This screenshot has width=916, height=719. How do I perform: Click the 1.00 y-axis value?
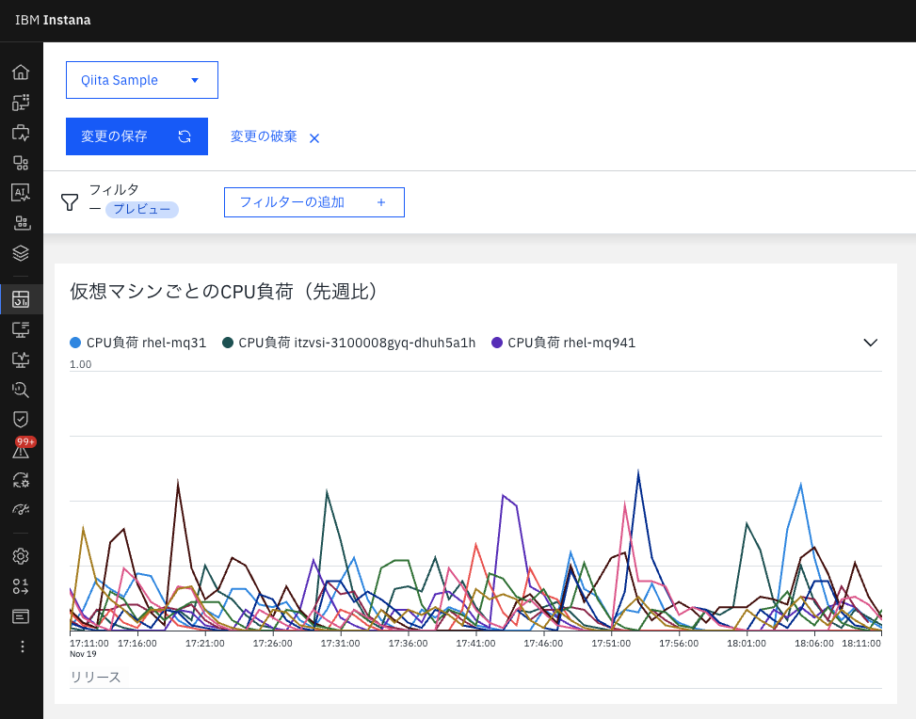81,364
